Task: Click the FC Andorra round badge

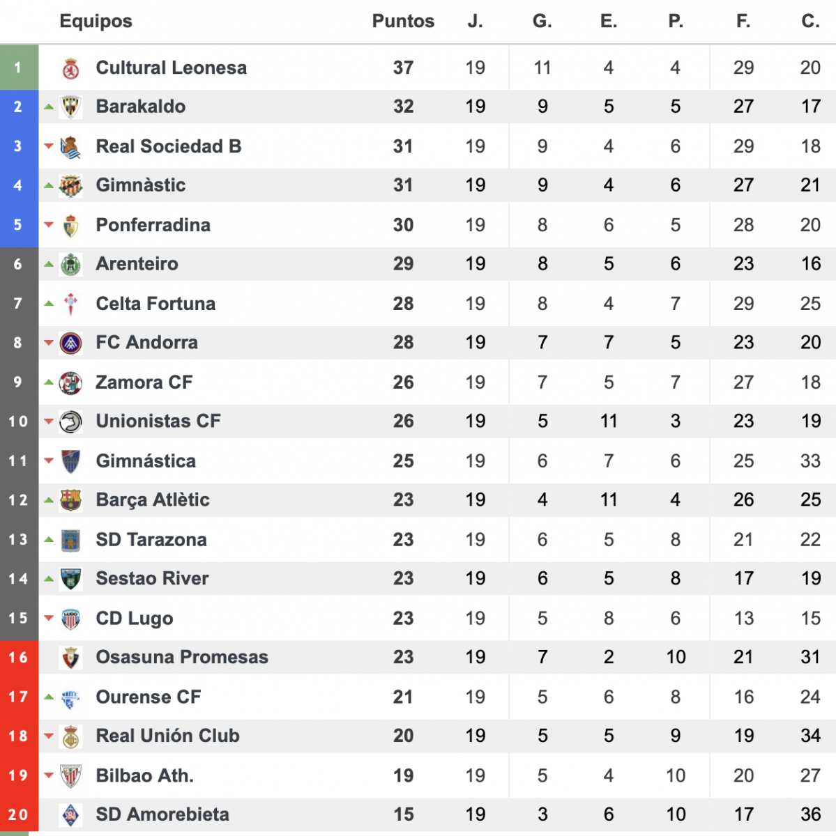Action: click(x=70, y=343)
